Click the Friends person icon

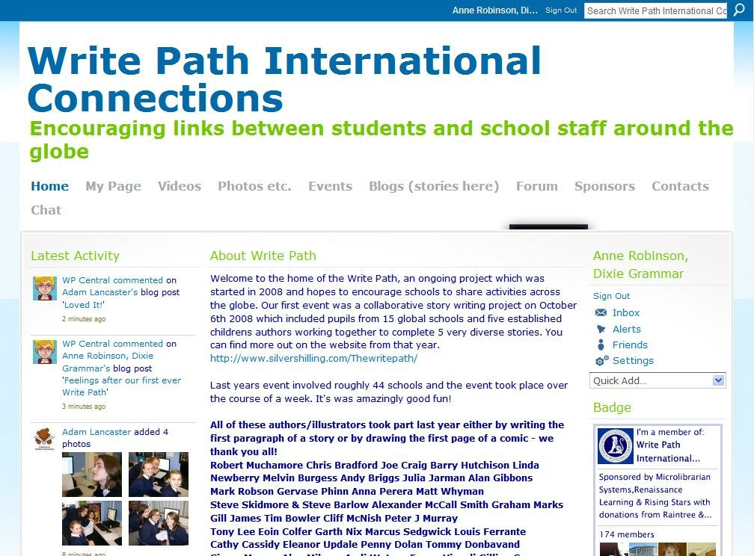[601, 345]
